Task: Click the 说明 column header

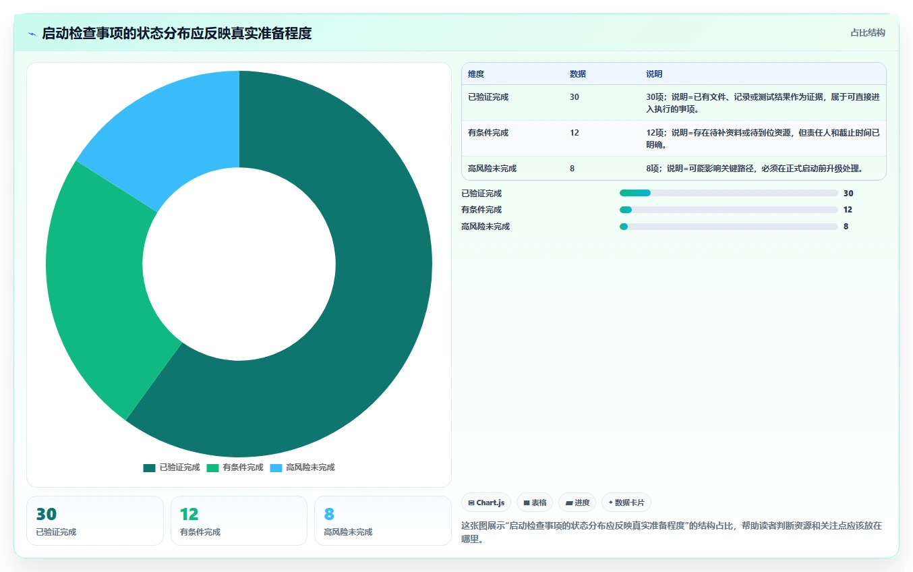Action: pyautogui.click(x=654, y=74)
